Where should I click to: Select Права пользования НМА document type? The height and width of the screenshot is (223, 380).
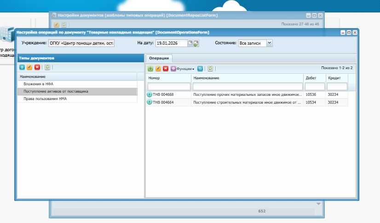tap(77, 99)
